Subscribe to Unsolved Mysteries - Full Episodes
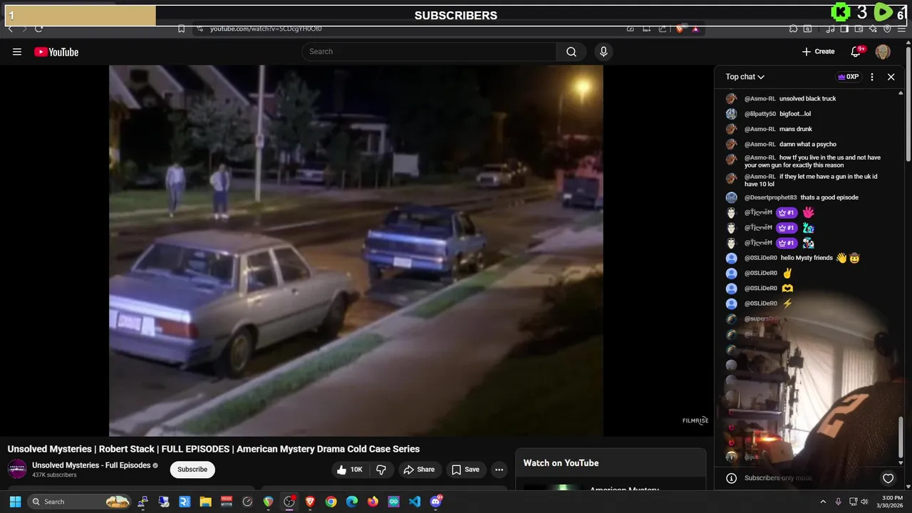The image size is (912, 513). click(x=192, y=470)
